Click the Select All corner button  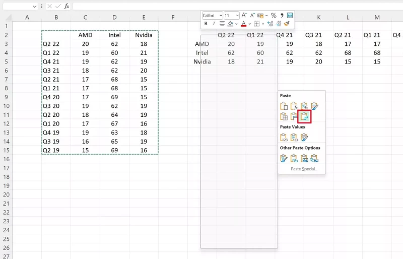pyautogui.click(x=6, y=17)
